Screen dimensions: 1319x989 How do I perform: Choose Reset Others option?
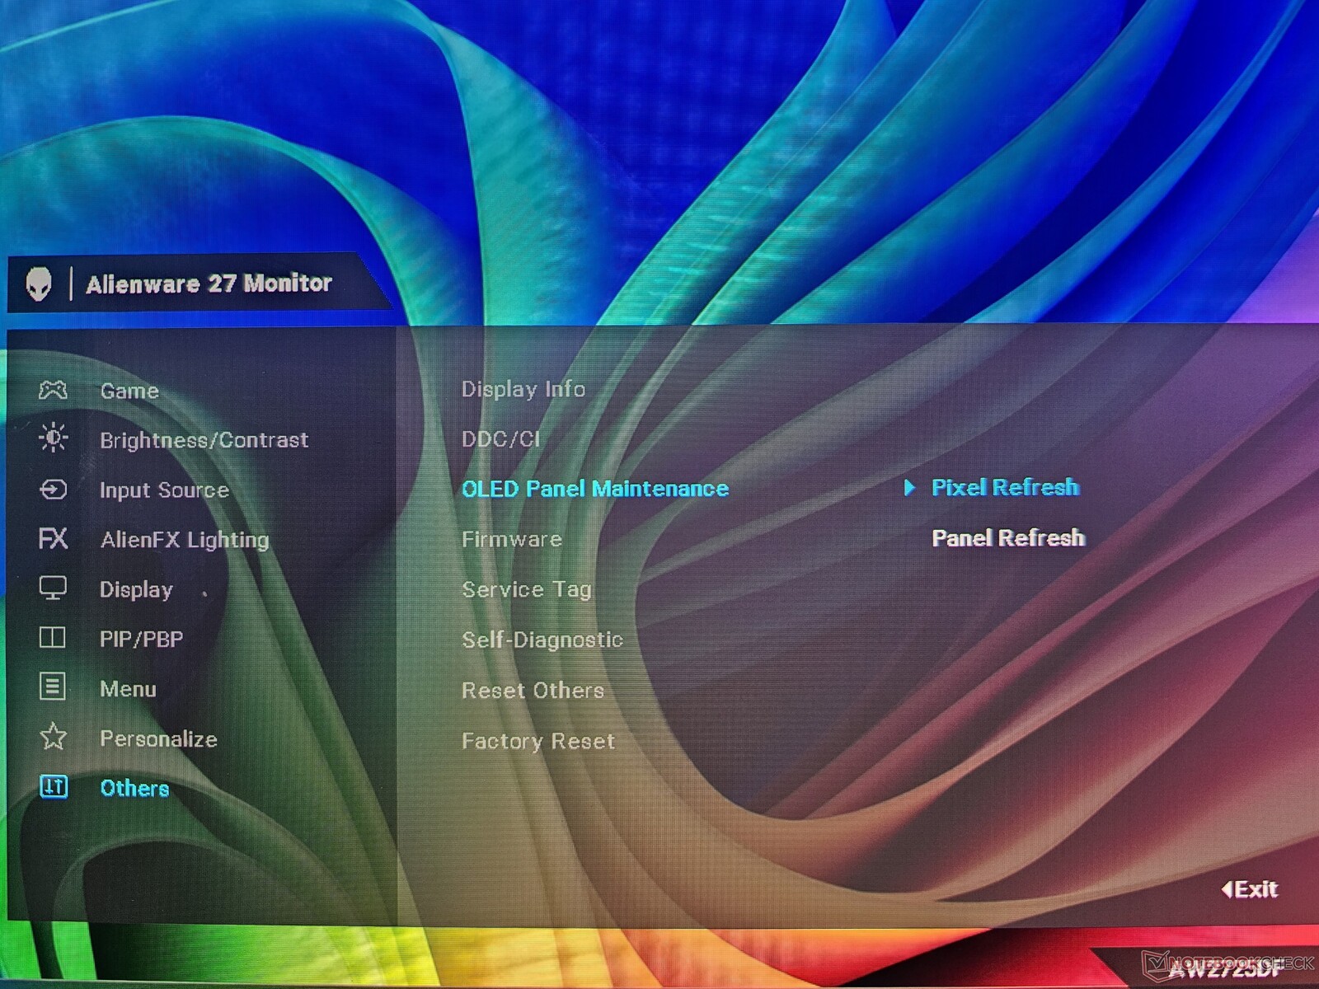533,691
